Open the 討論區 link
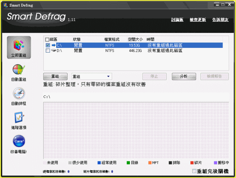The height and width of the screenshot is (178, 236). coord(177,20)
